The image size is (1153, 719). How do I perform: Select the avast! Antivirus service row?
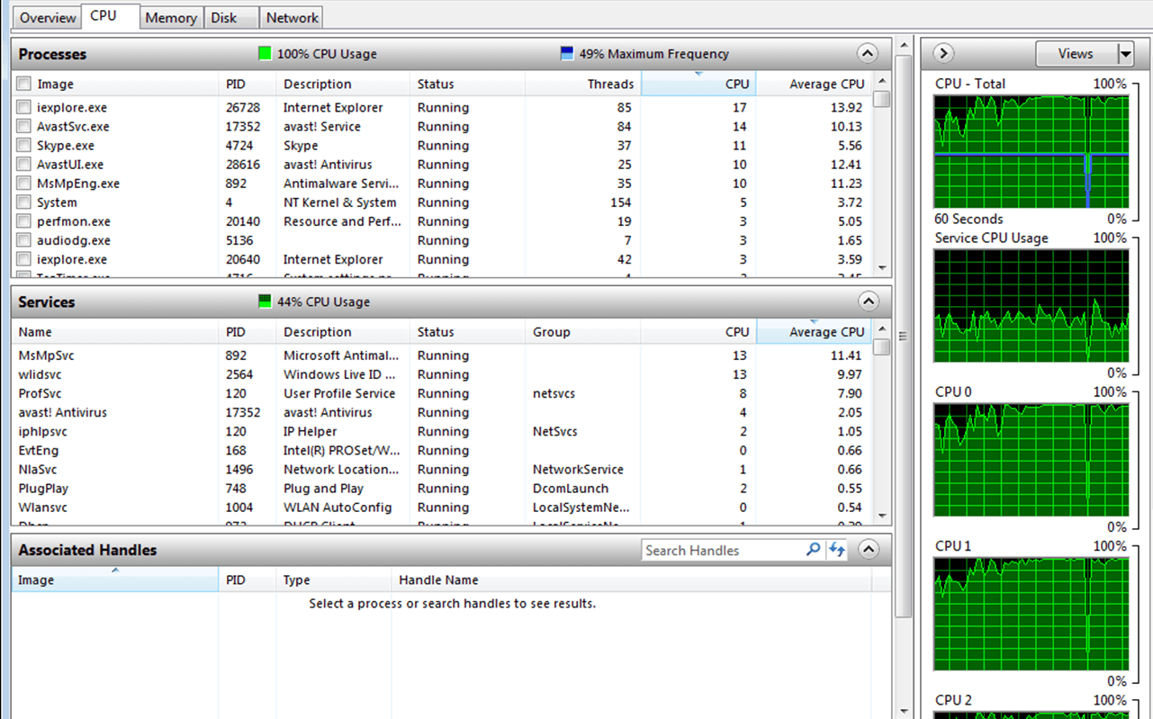click(441, 412)
